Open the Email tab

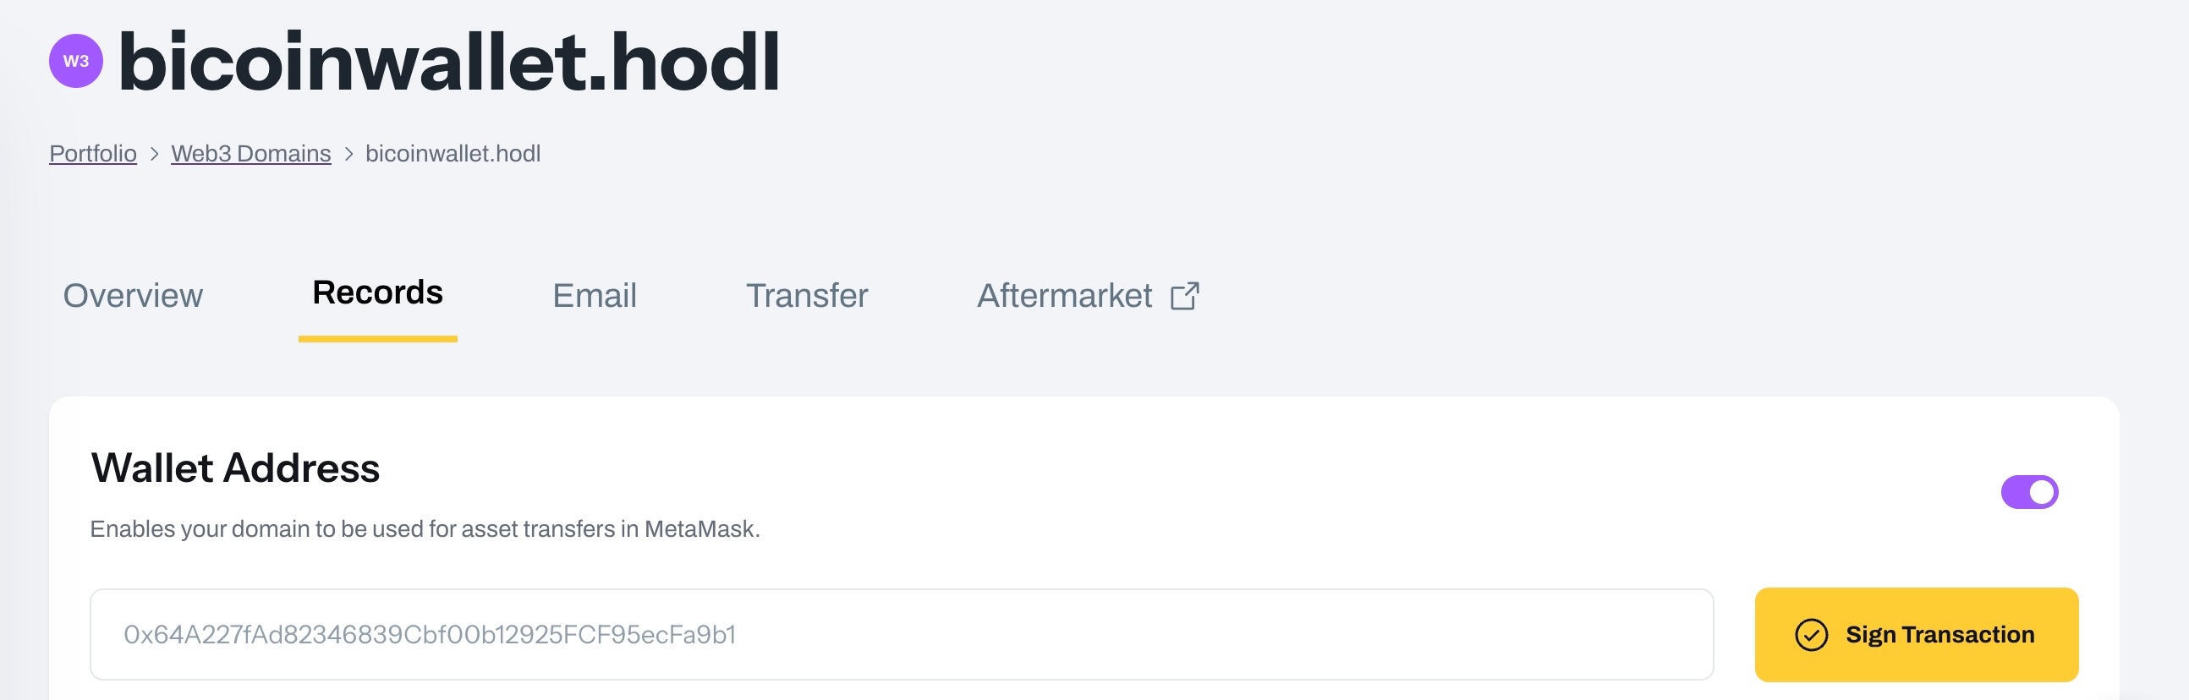click(x=594, y=296)
